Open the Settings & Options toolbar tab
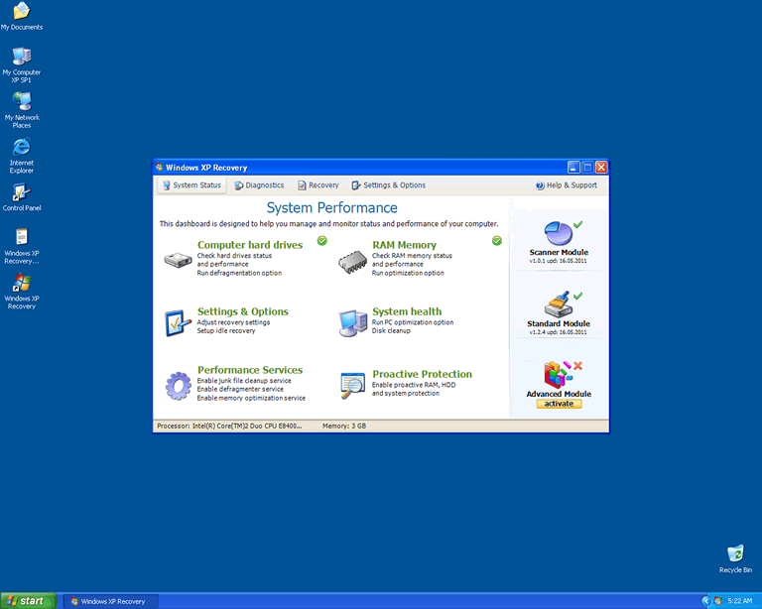 coord(388,185)
